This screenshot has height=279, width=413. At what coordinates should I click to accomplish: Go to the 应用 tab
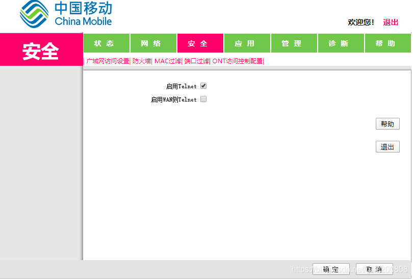point(247,43)
